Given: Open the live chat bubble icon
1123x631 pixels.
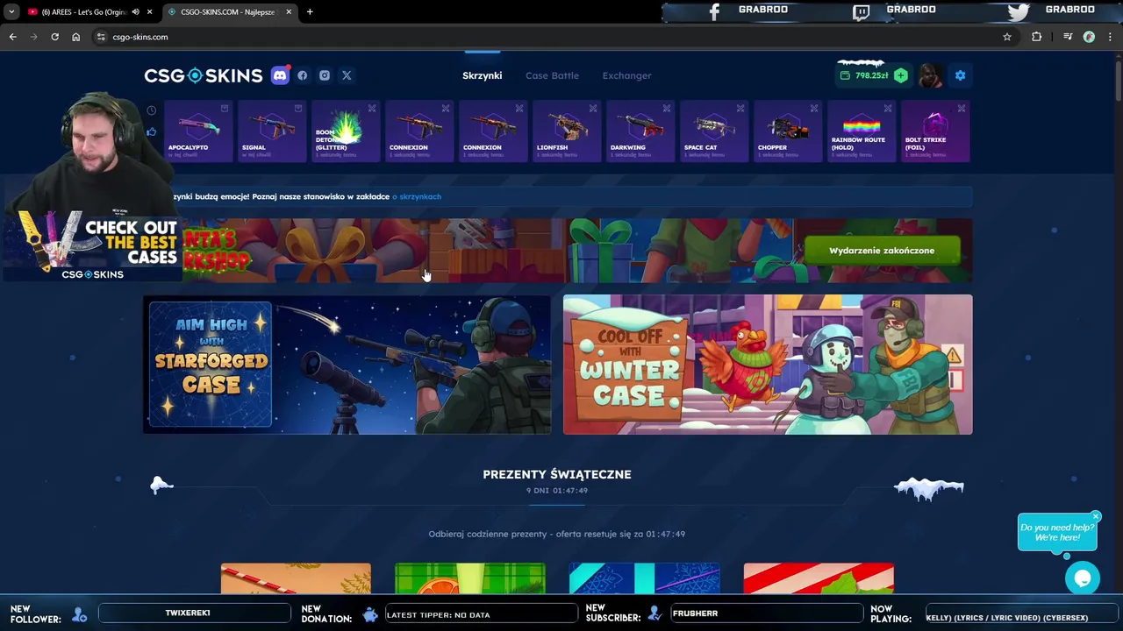Looking at the screenshot, I should (1083, 578).
